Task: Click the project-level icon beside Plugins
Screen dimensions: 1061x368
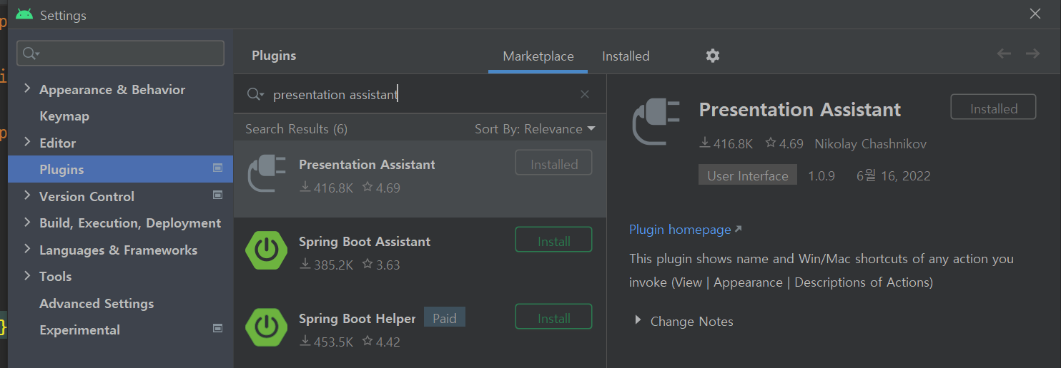Action: [x=218, y=168]
